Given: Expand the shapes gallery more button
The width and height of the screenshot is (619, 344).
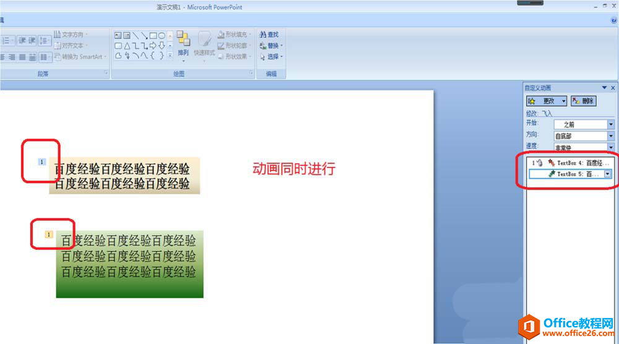Looking at the screenshot, I should coord(170,55).
